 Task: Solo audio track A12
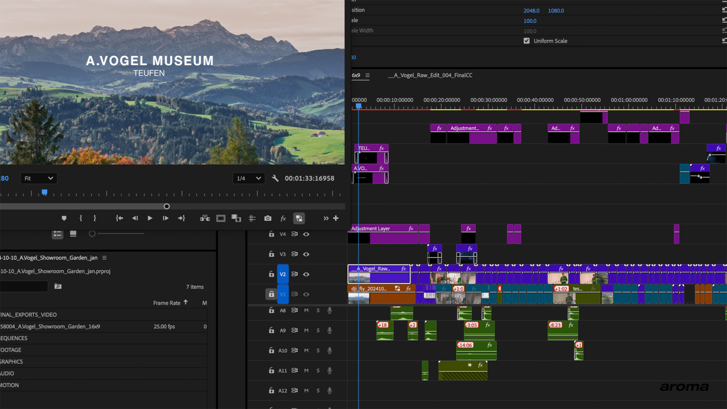click(x=318, y=391)
